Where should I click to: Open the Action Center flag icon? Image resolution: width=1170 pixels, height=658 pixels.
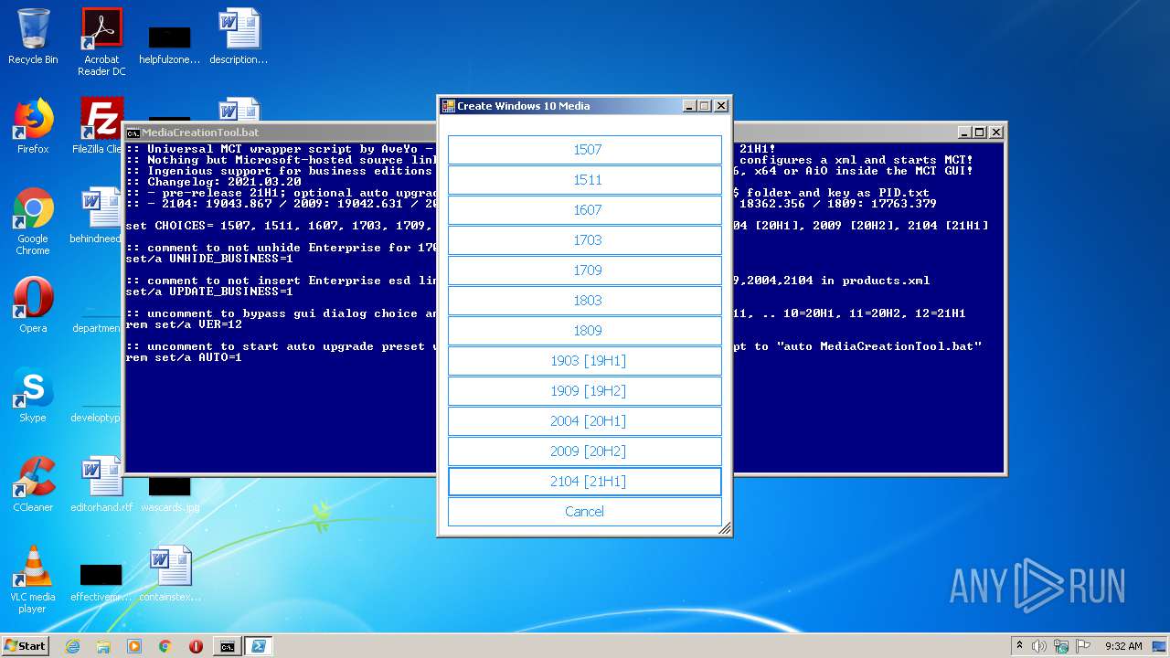coord(1083,646)
